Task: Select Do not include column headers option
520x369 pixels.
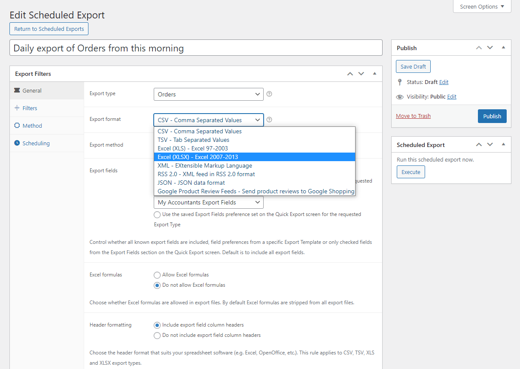Action: tap(157, 335)
